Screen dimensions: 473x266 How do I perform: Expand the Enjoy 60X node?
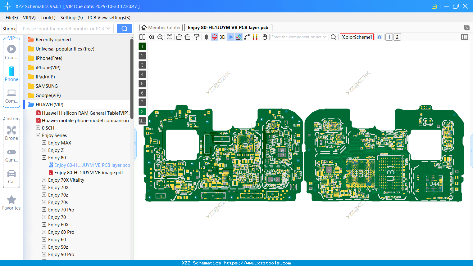[x=44, y=224]
